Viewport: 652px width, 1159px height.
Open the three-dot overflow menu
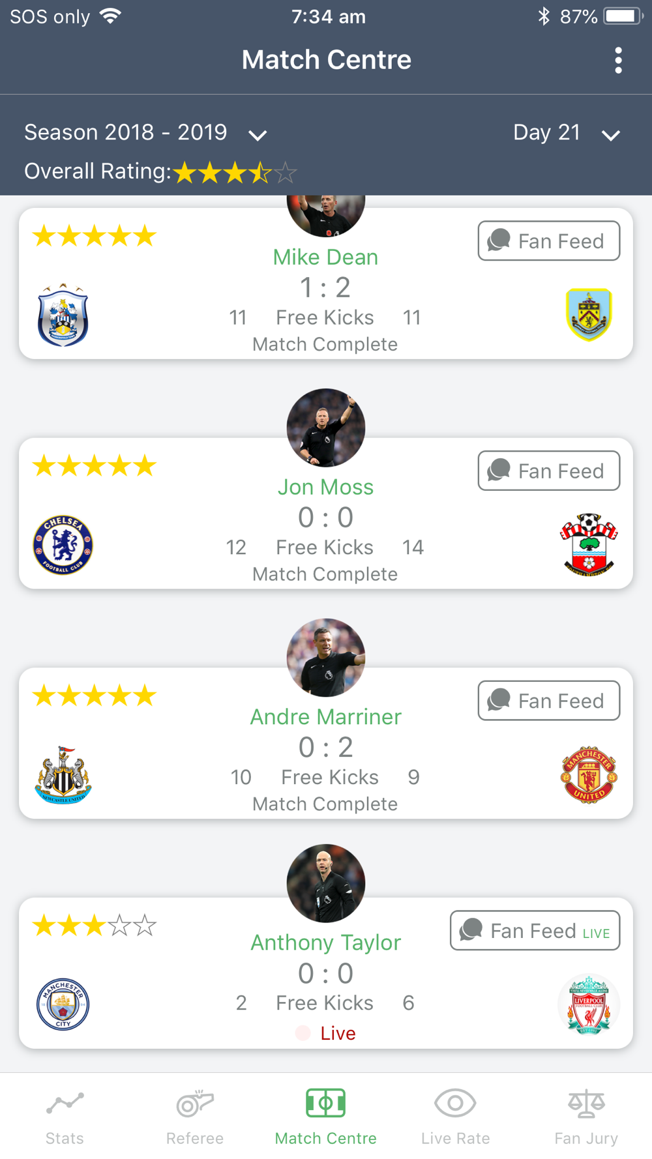click(x=618, y=60)
